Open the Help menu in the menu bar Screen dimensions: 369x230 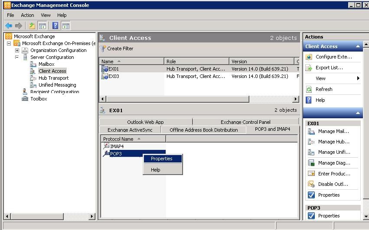coord(62,15)
